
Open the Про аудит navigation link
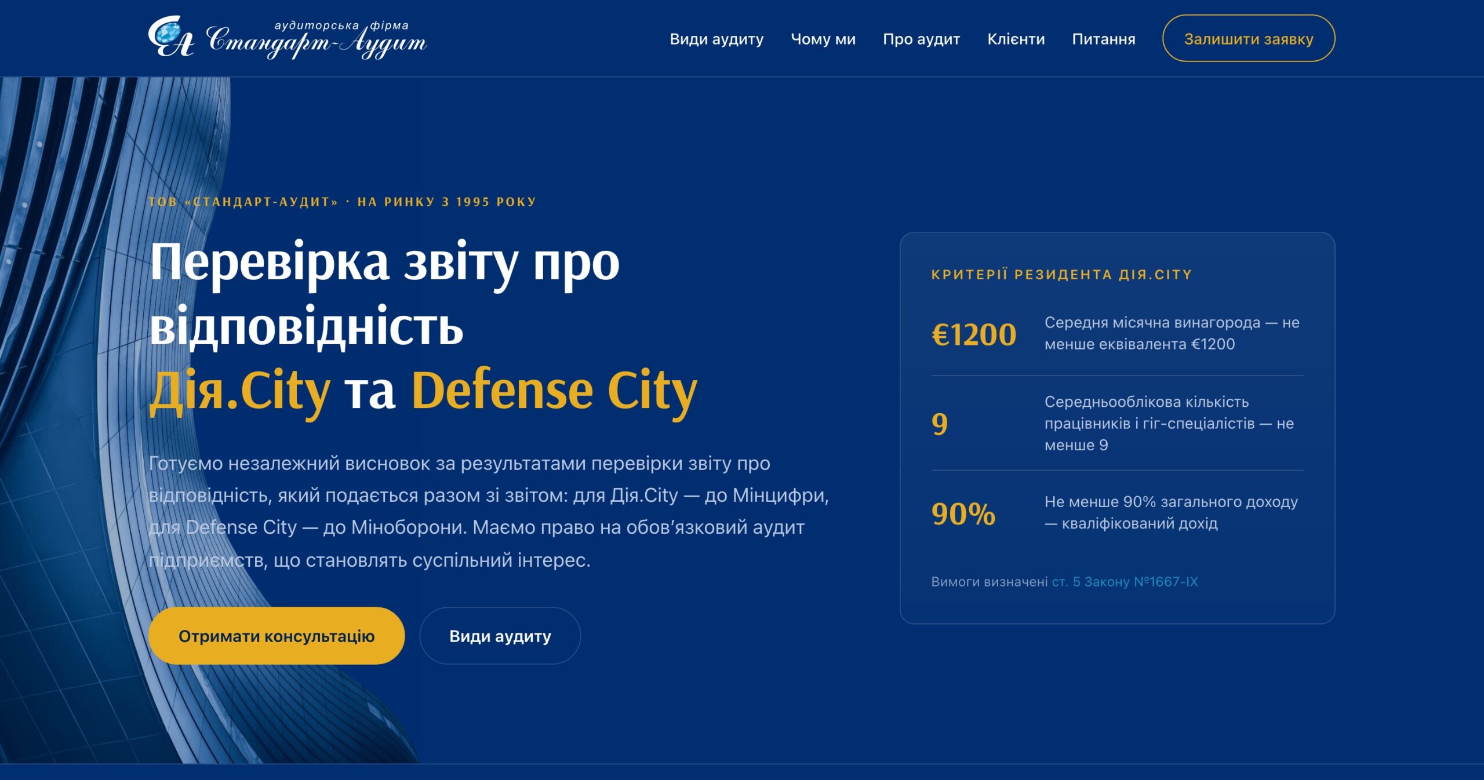coord(921,39)
